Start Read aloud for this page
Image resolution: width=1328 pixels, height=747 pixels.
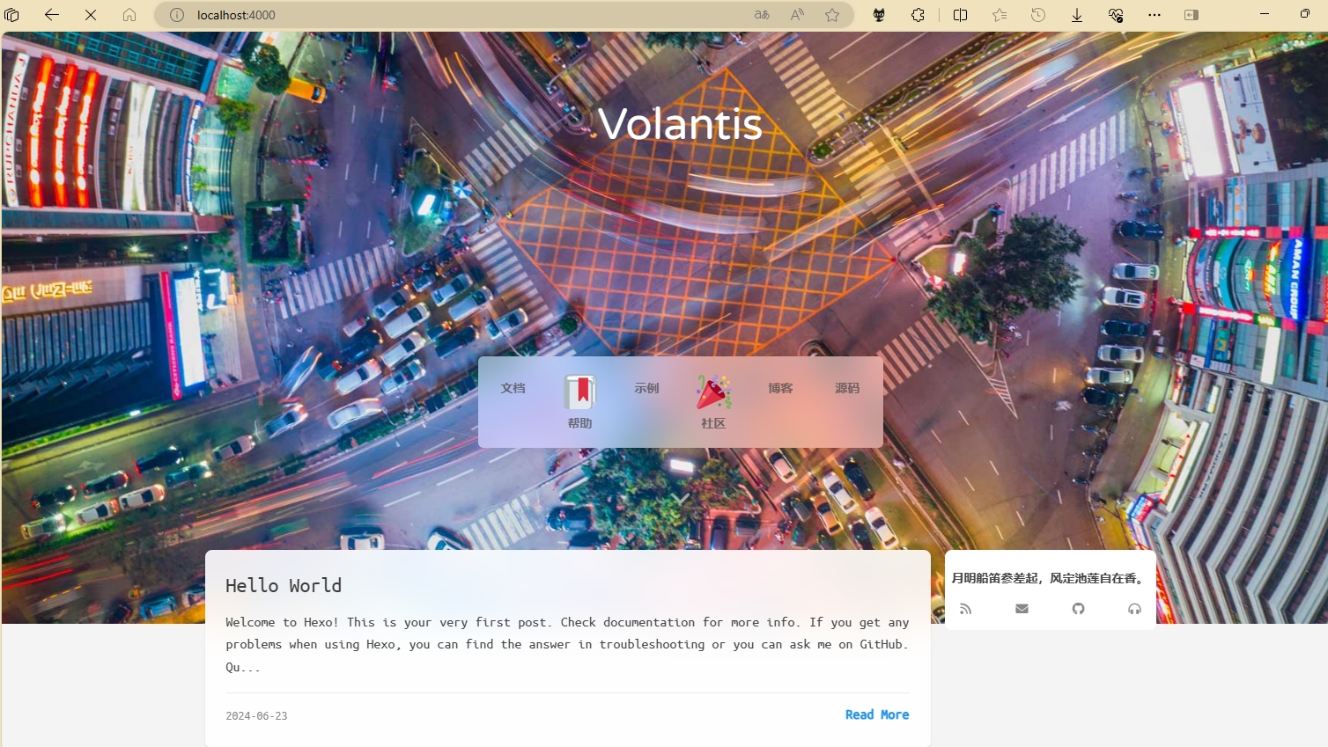pos(797,15)
